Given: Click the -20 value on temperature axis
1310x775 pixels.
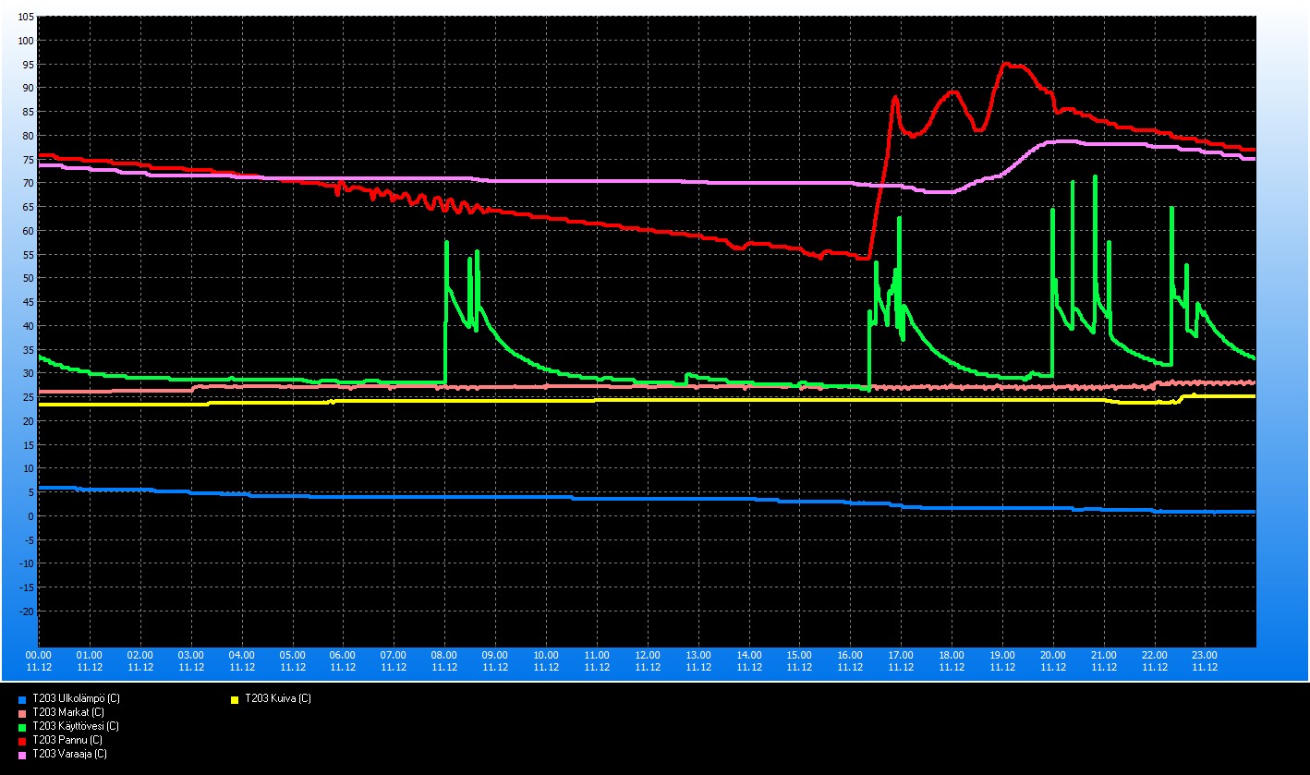Looking at the screenshot, I should (x=26, y=612).
